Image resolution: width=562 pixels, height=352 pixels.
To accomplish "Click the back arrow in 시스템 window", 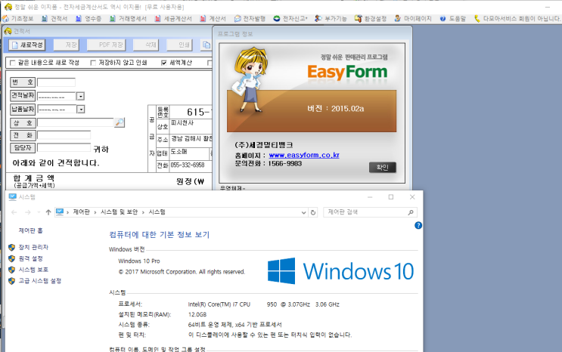I will coord(14,212).
